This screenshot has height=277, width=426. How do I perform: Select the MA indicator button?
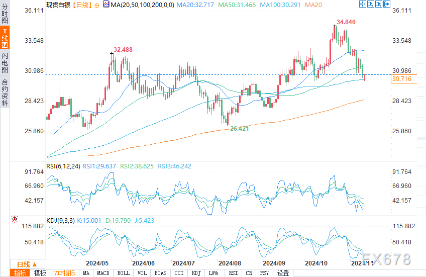86,273
